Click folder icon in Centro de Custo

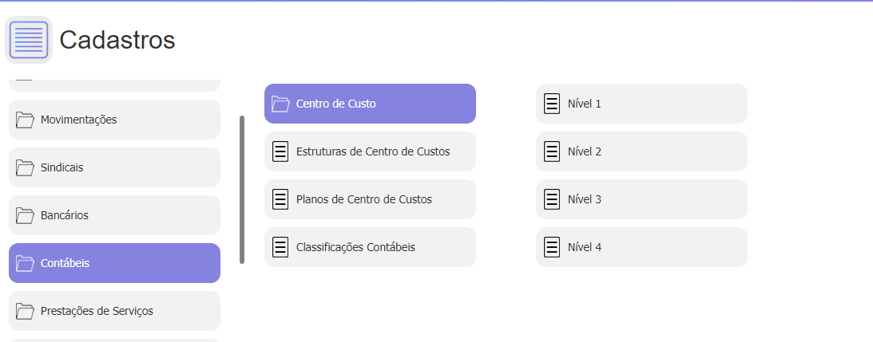click(280, 104)
